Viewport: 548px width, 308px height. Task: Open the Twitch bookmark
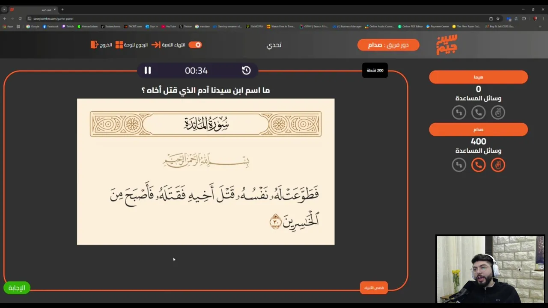[x=68, y=27]
